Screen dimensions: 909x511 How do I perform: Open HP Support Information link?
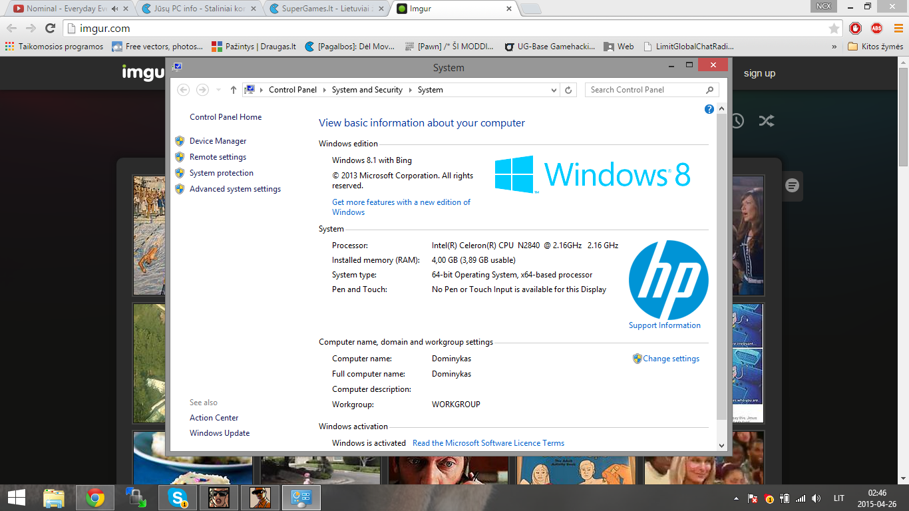point(665,325)
